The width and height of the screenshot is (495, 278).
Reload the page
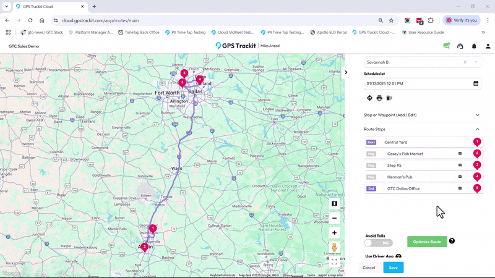tap(30, 20)
